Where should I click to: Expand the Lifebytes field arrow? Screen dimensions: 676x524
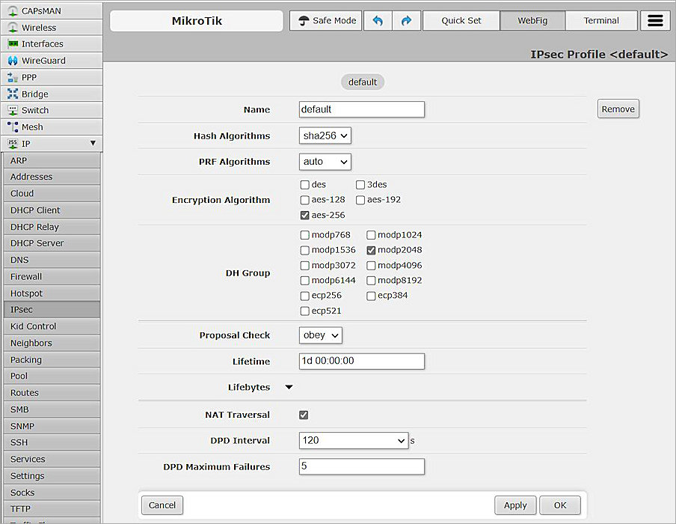(289, 388)
